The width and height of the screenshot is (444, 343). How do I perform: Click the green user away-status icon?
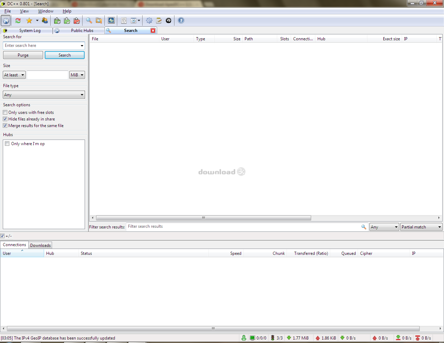pos(244,338)
